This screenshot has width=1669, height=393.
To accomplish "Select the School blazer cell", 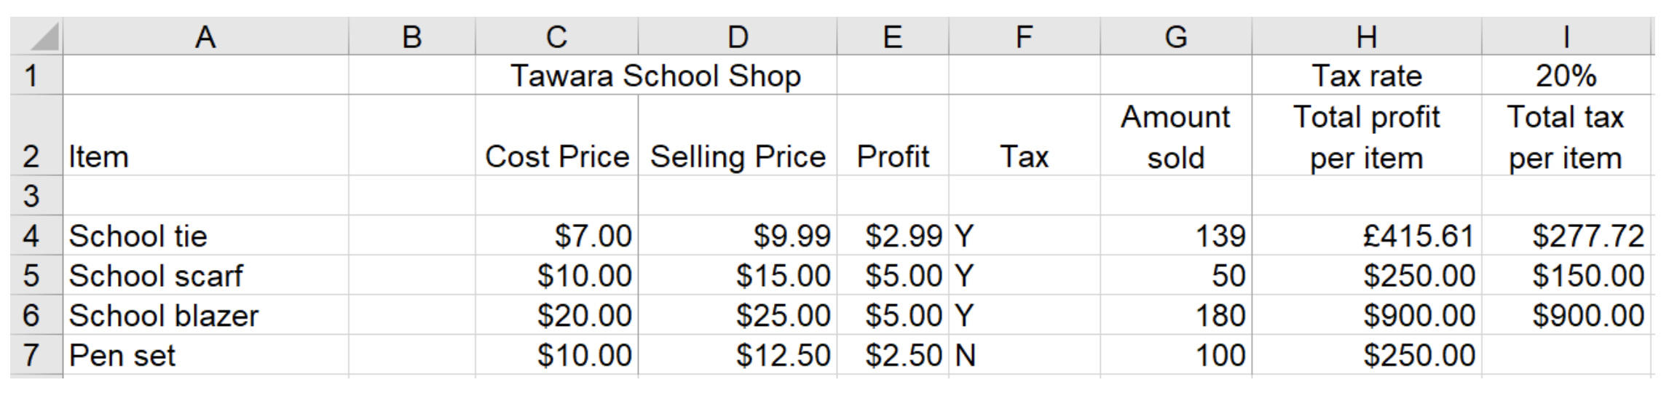I will (x=206, y=315).
